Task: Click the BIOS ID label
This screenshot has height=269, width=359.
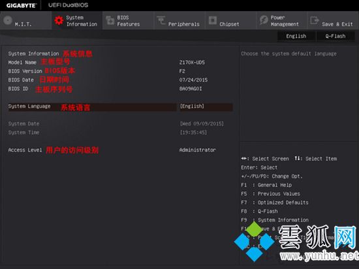Action: coord(18,89)
